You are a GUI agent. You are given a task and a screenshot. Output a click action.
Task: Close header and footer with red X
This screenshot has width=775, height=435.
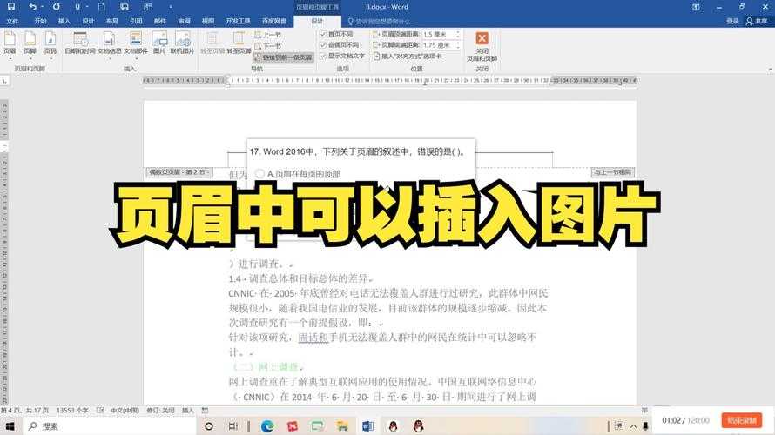coord(482,46)
